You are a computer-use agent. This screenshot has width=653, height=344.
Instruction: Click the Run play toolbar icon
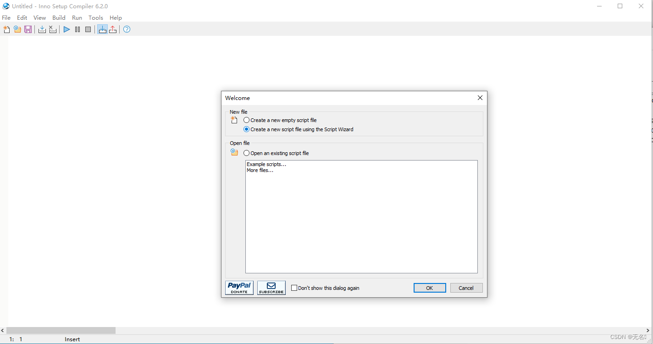67,29
